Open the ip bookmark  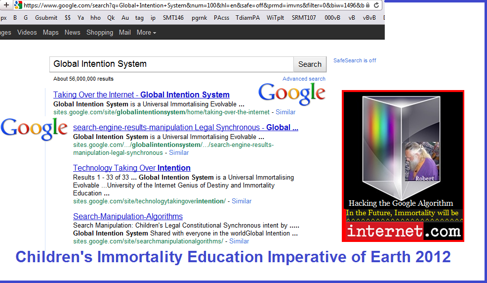point(153,18)
